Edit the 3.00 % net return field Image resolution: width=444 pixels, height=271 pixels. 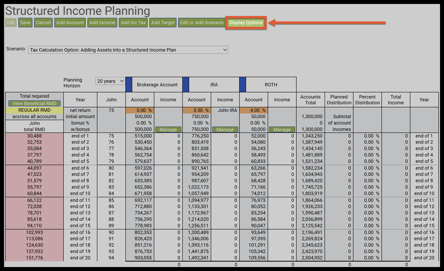(x=140, y=110)
